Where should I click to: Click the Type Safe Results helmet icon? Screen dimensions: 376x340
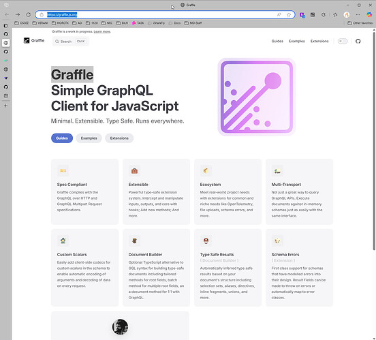206,241
